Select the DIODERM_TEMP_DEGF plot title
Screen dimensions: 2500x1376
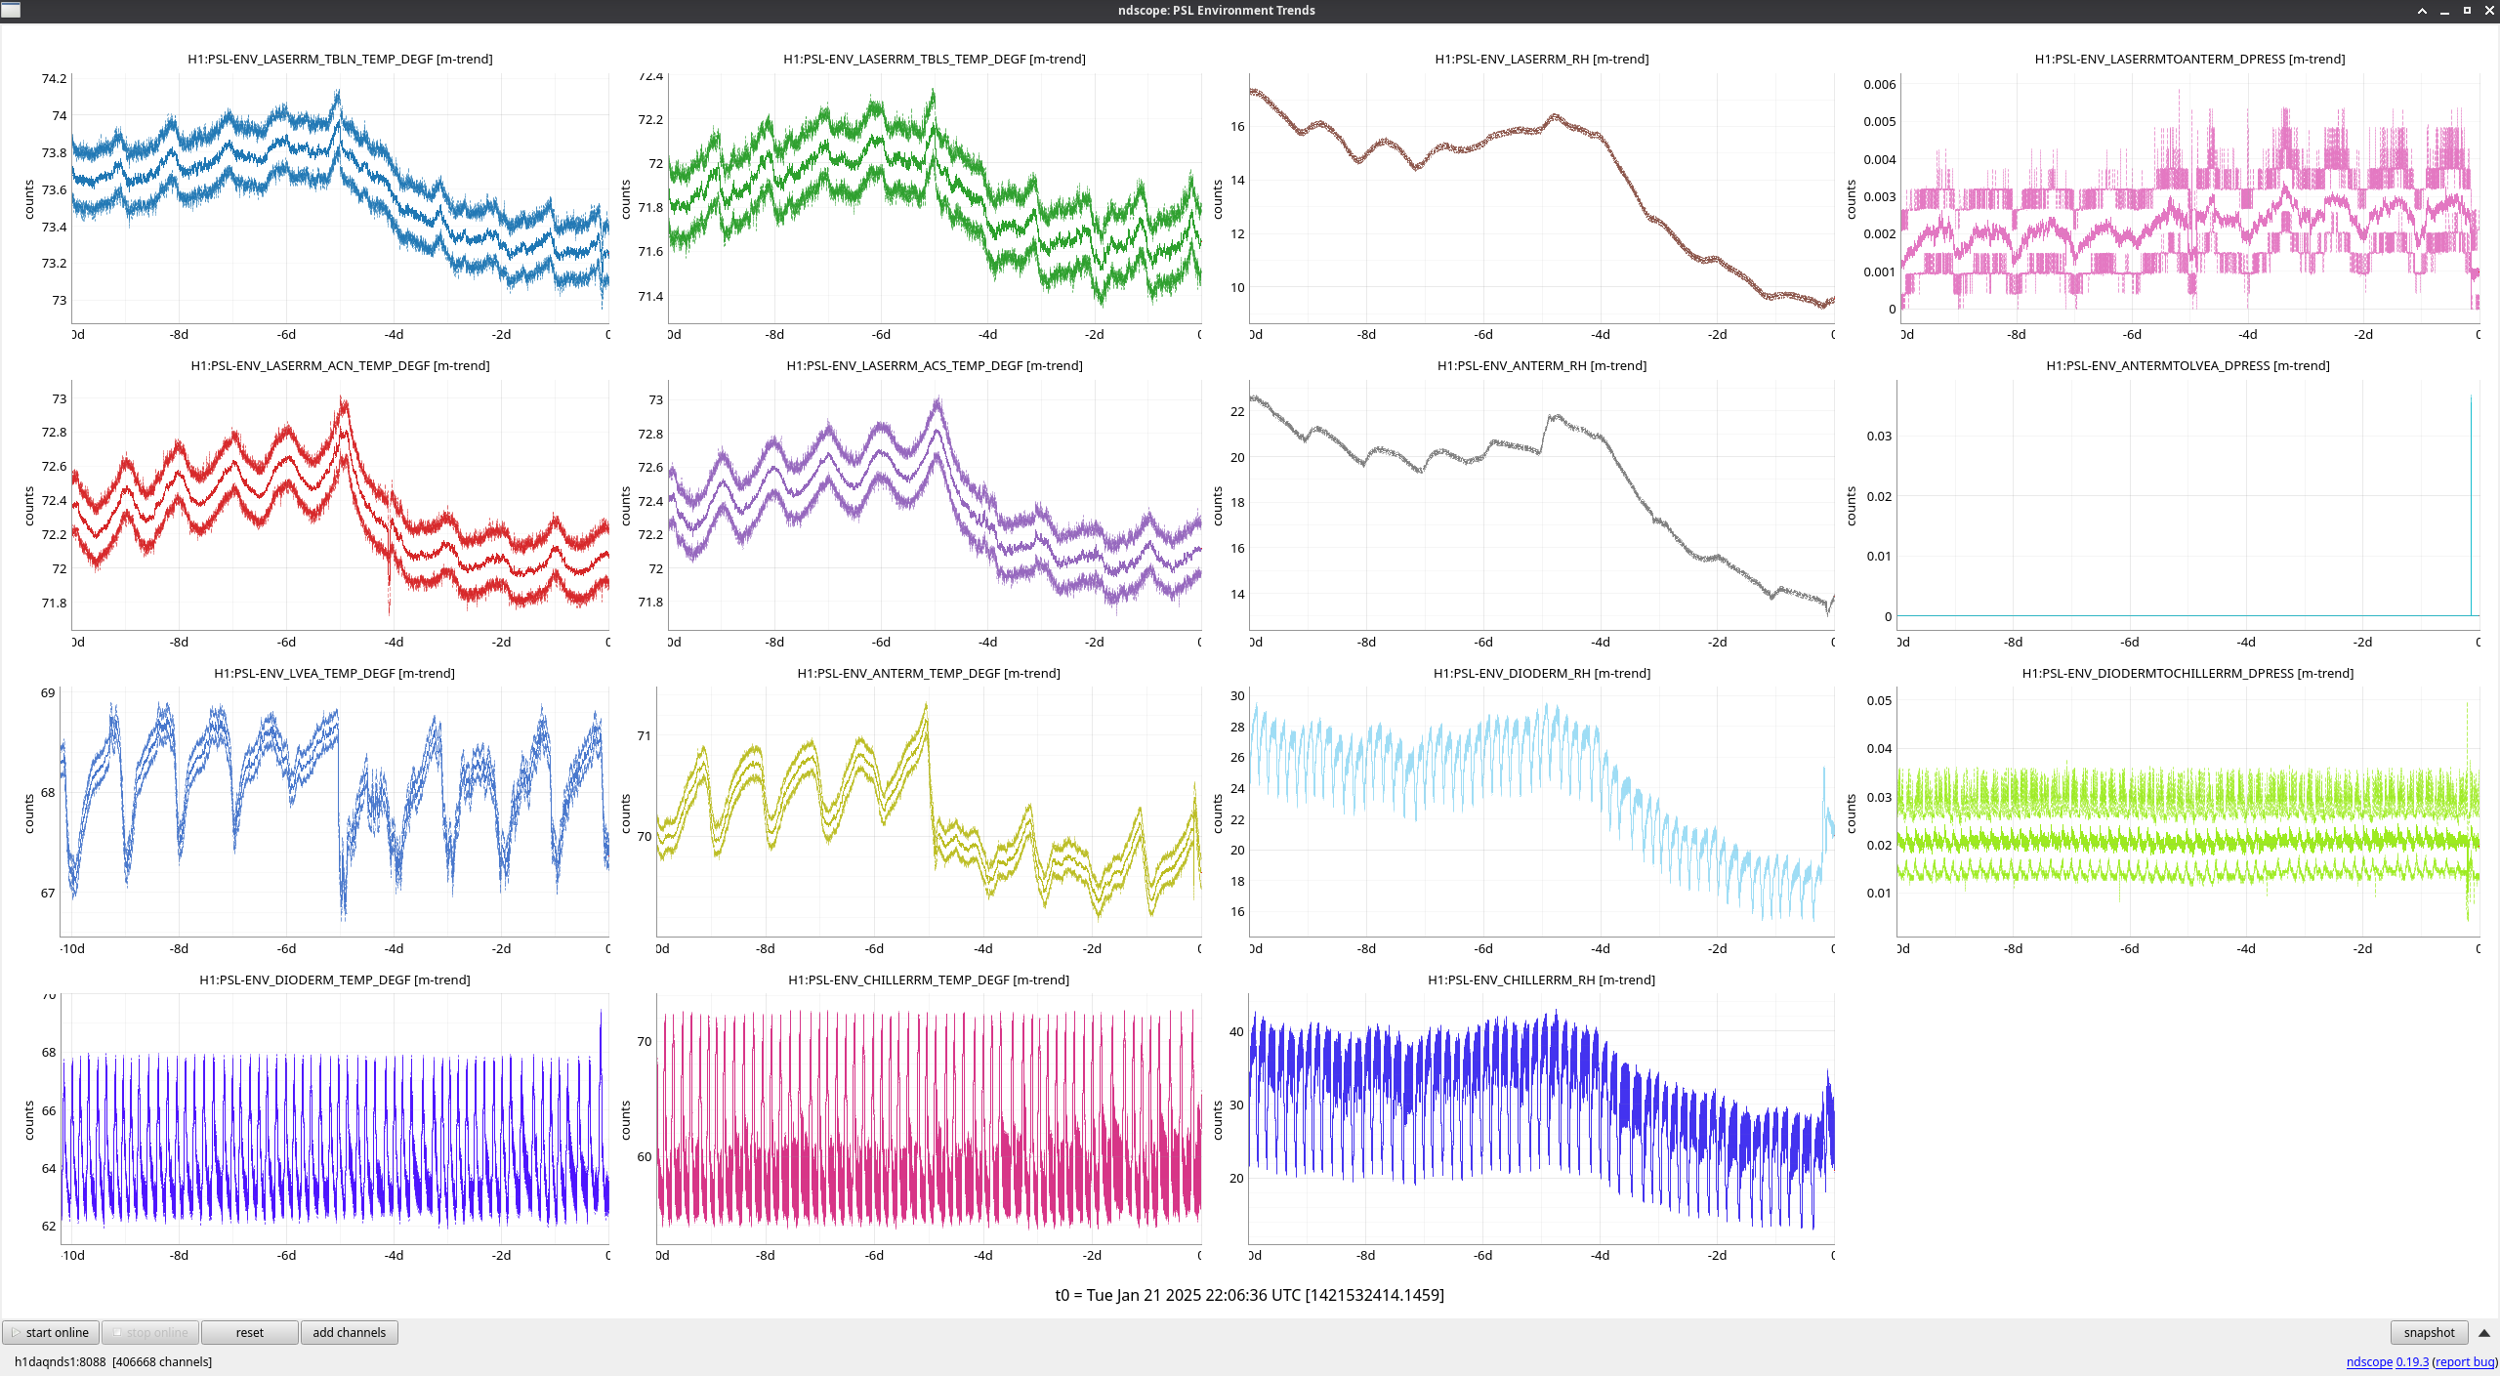point(334,980)
